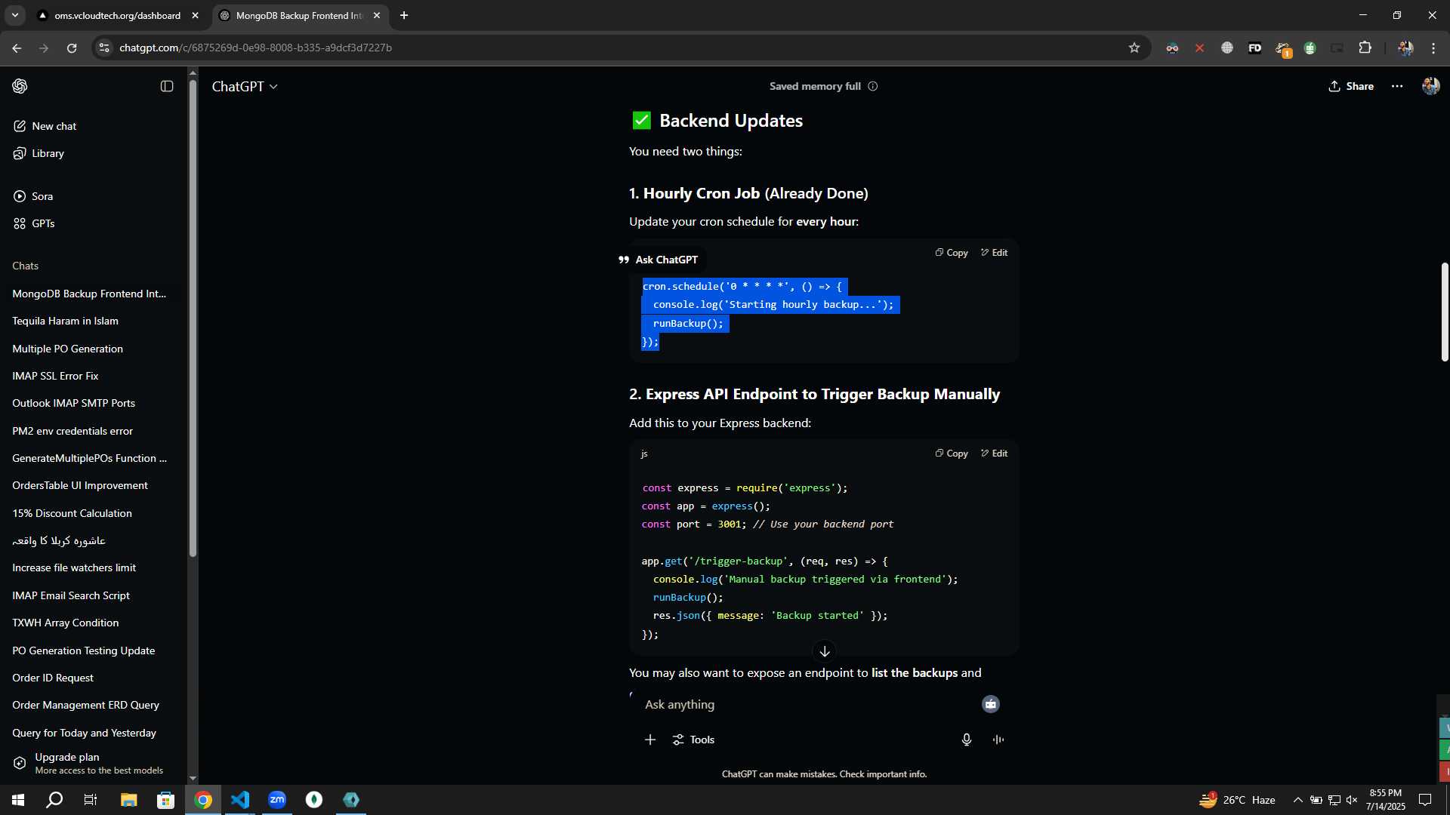Screen dimensions: 1450x815
Task: Open the Windows Start menu
Action: click(18, 800)
